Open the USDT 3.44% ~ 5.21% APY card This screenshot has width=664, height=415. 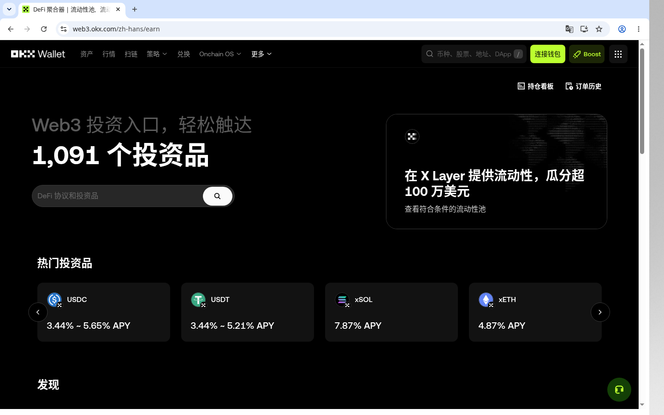pyautogui.click(x=248, y=312)
